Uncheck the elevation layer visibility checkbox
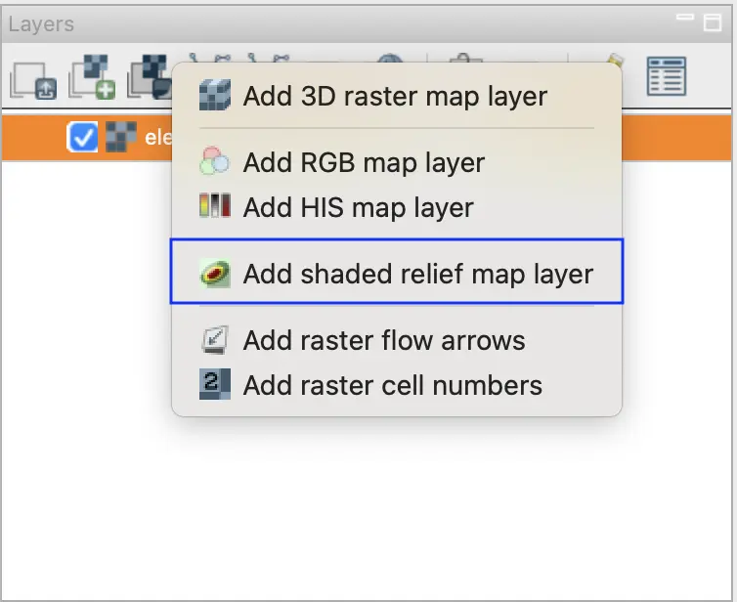Screen dimensions: 737x602 click(82, 138)
